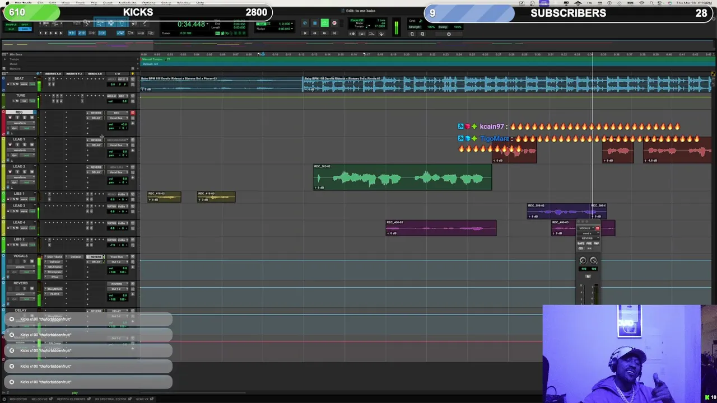Select the Zoomer tool in the toolbar
Viewport: 717px width, 403px height.
(x=87, y=24)
